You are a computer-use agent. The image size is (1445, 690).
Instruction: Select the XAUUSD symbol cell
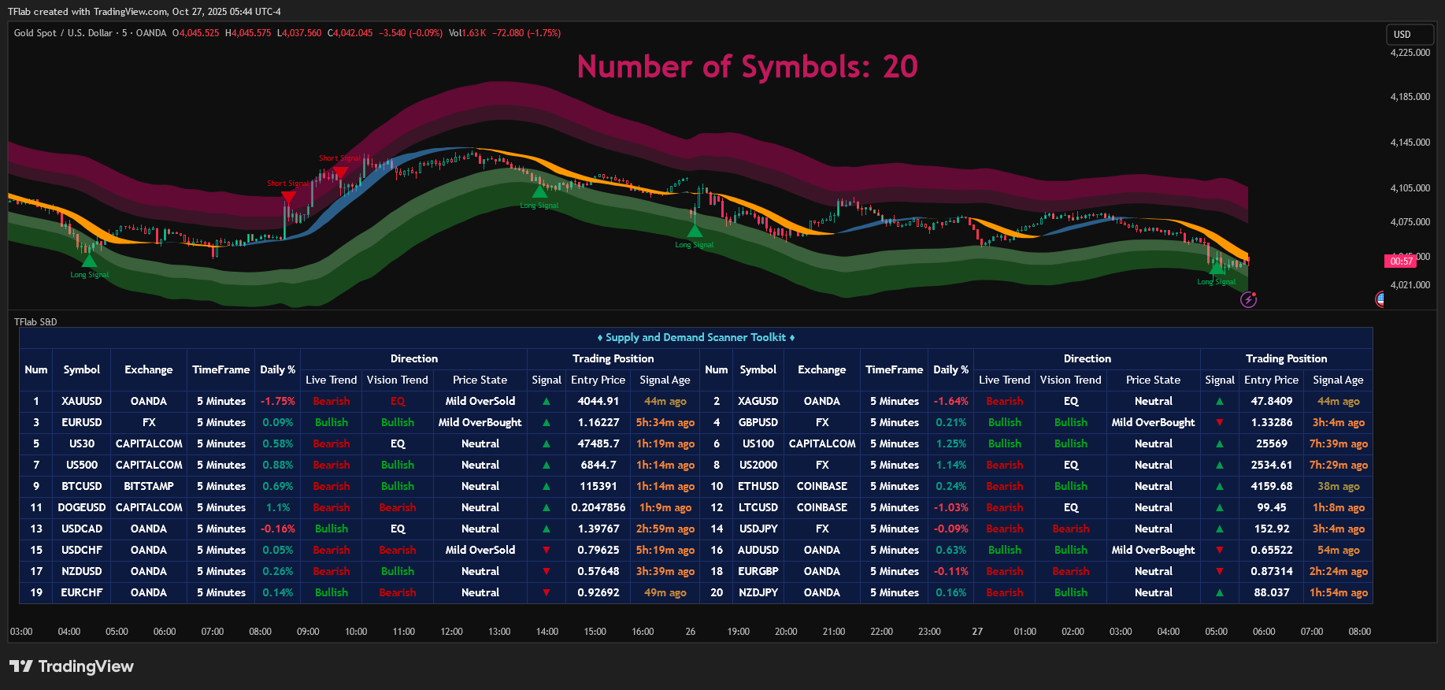[82, 401]
